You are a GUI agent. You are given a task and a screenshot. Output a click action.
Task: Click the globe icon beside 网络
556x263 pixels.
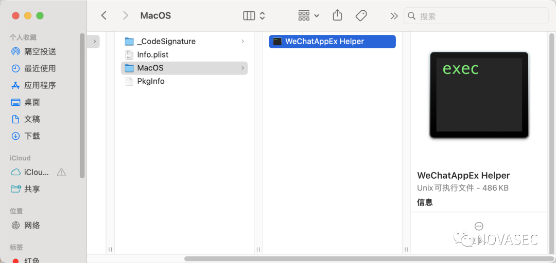point(15,225)
